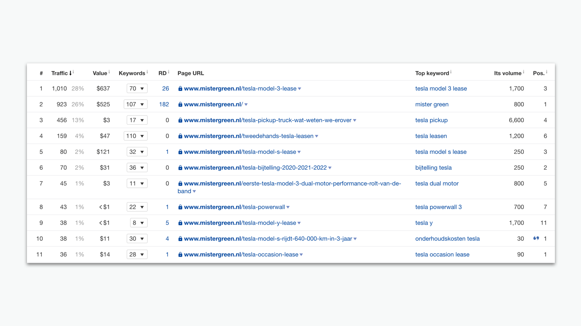Expand URL menu arrow for tesla-model-y-lease
Screen dimensions: 581x326
(299, 223)
